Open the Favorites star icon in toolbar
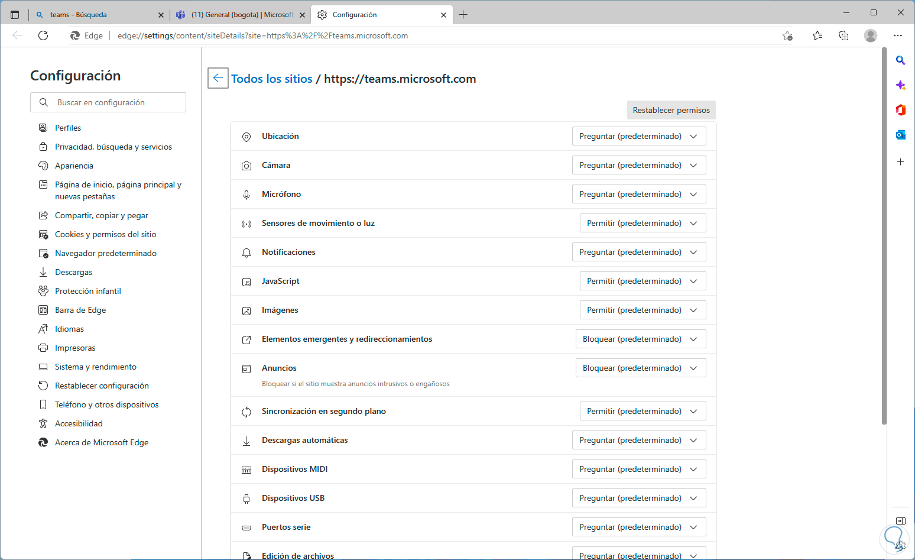 (817, 35)
